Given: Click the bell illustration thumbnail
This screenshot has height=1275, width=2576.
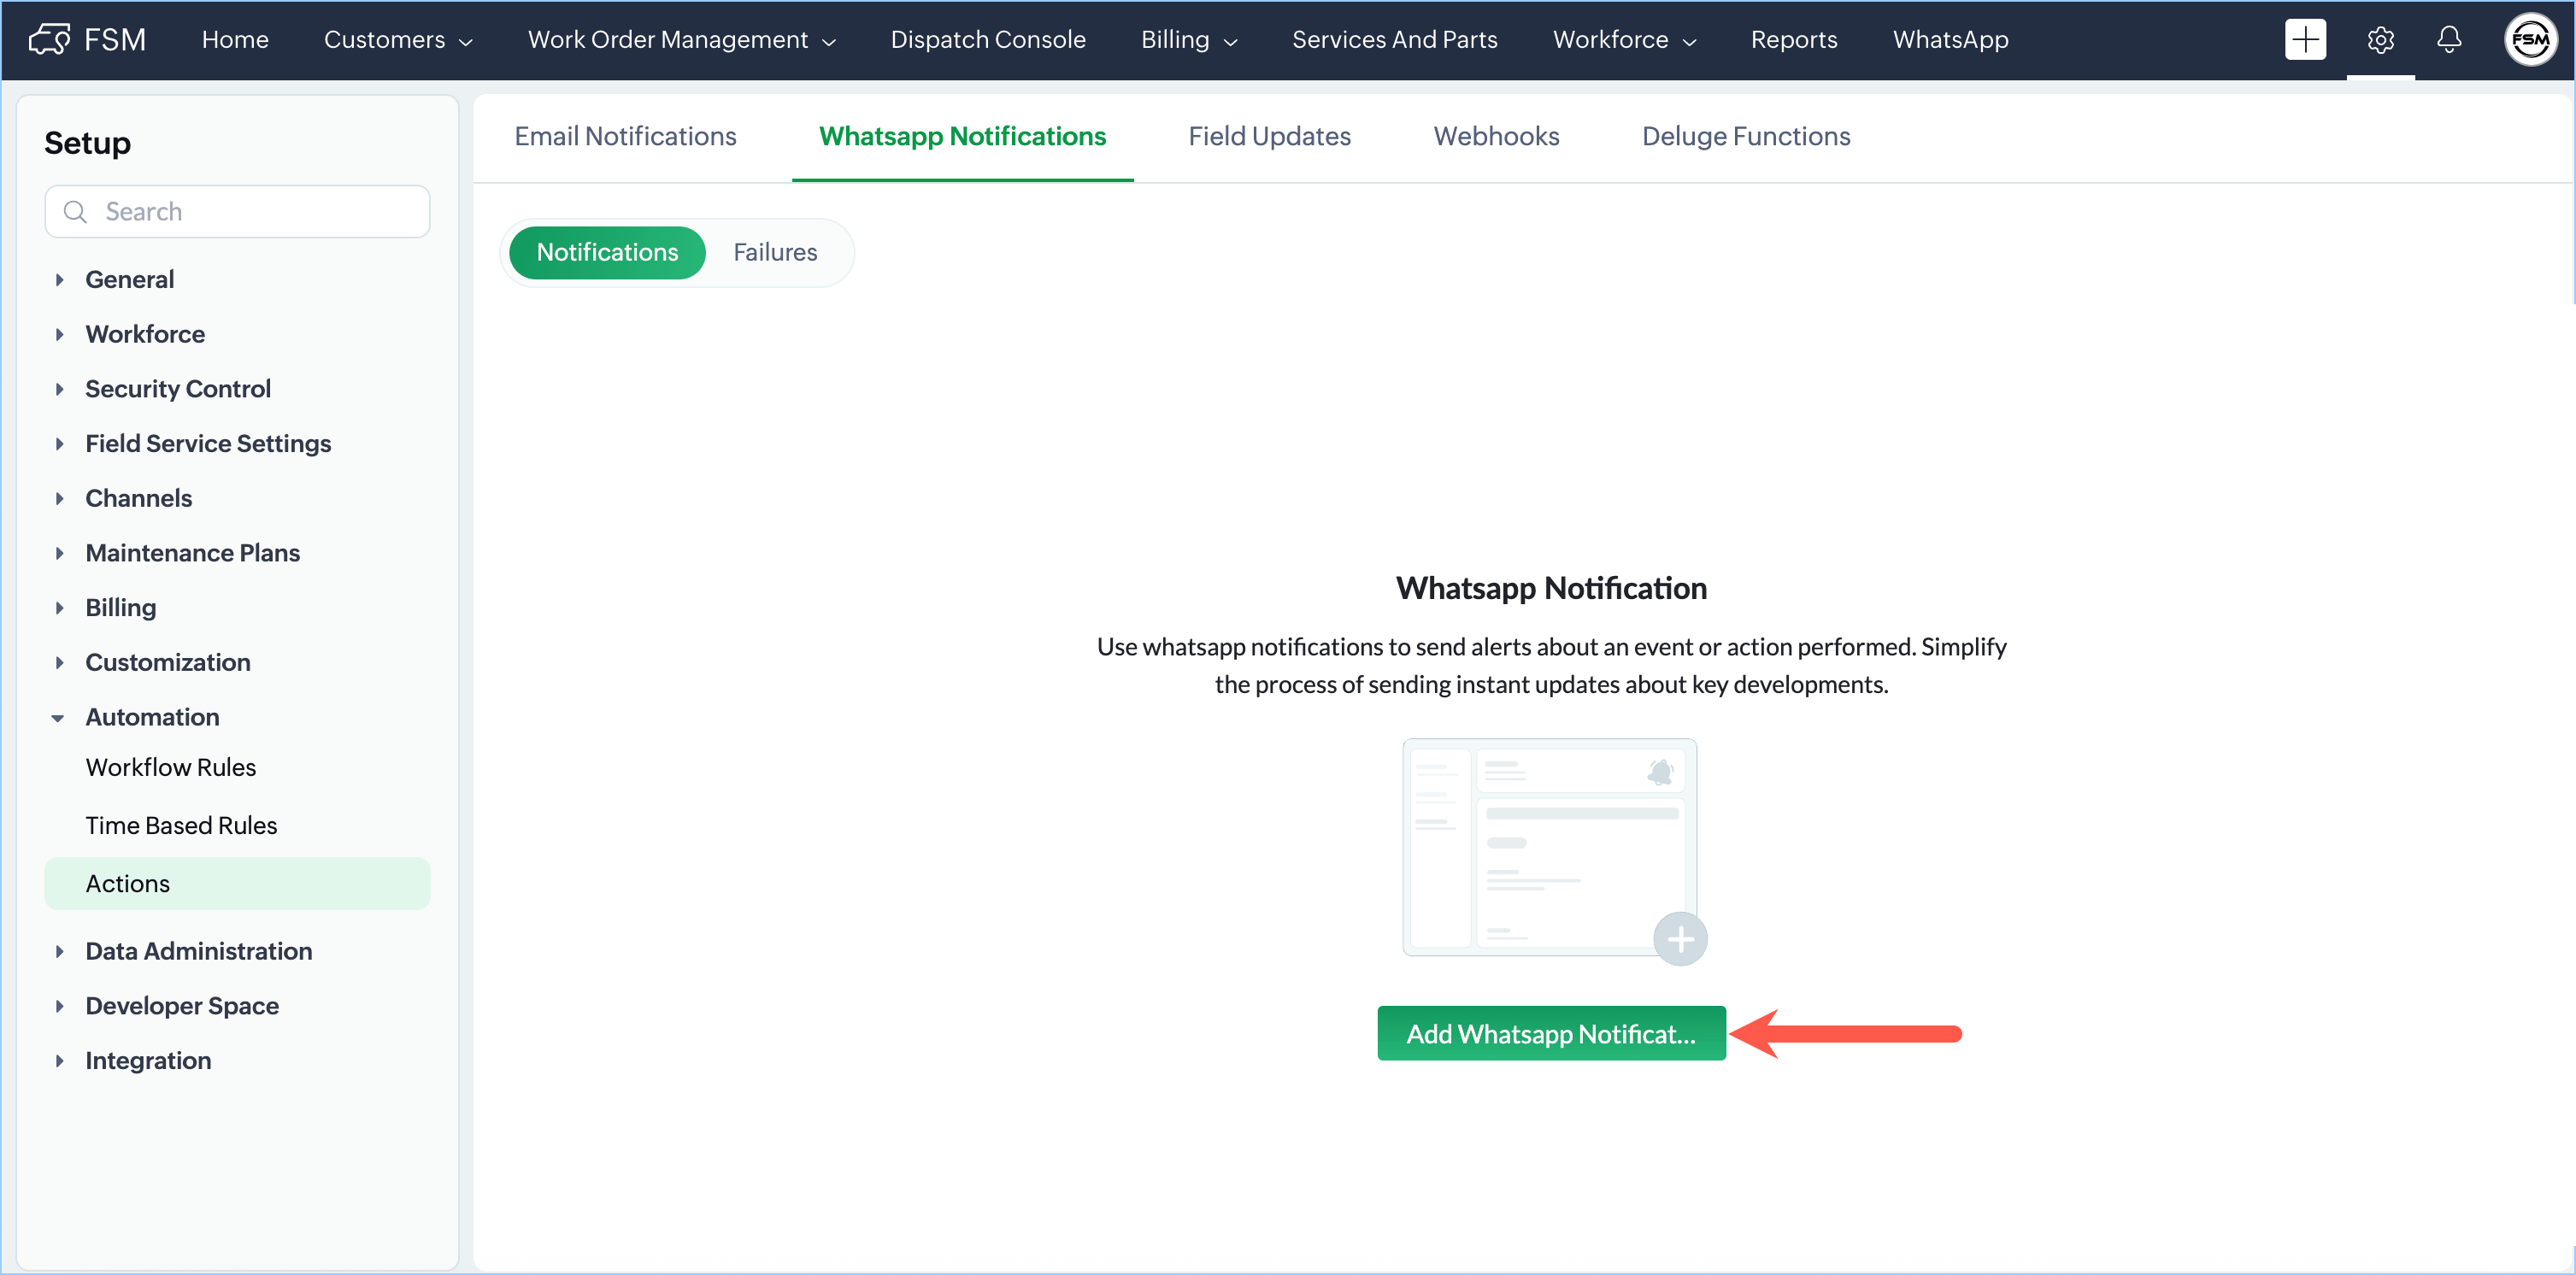Looking at the screenshot, I should (x=1660, y=772).
